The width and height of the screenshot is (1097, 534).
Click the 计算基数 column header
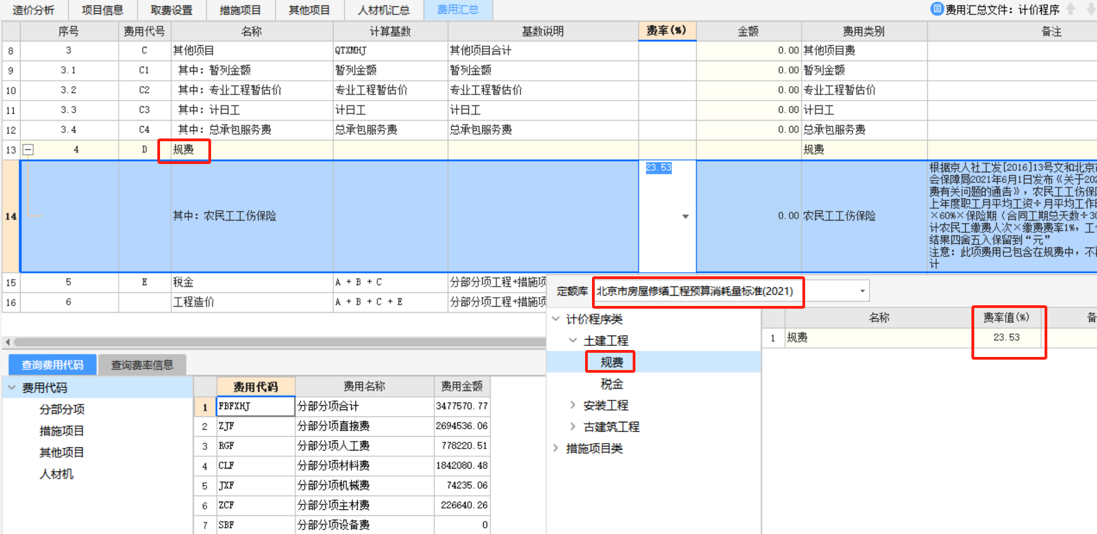pyautogui.click(x=391, y=31)
